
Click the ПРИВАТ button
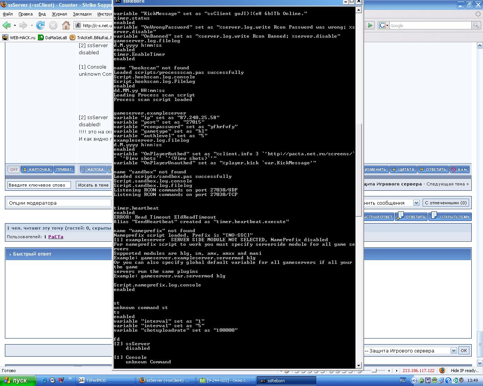click(x=64, y=170)
